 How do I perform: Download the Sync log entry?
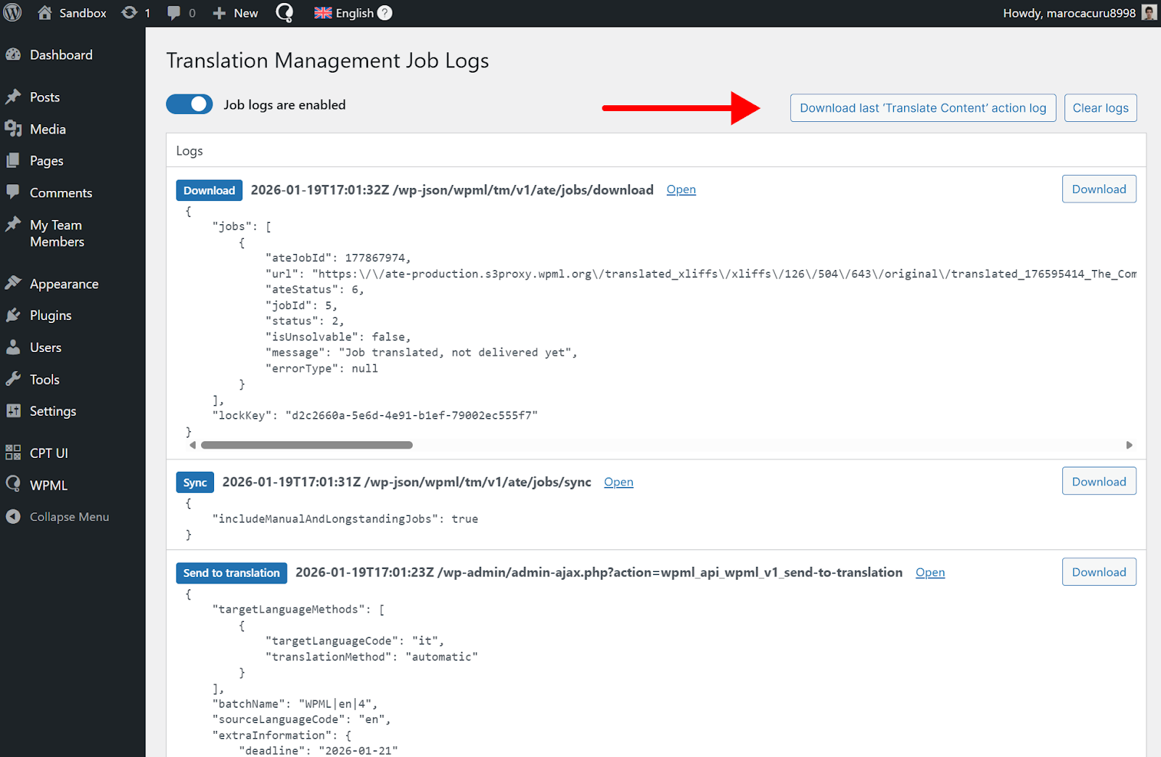(1099, 481)
